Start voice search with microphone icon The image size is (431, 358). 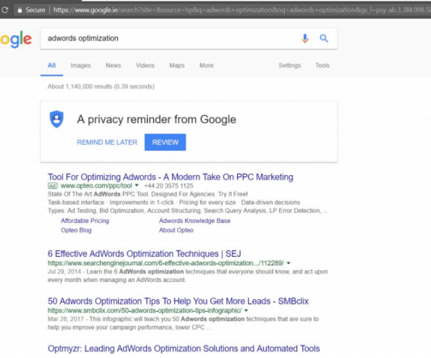coord(305,39)
